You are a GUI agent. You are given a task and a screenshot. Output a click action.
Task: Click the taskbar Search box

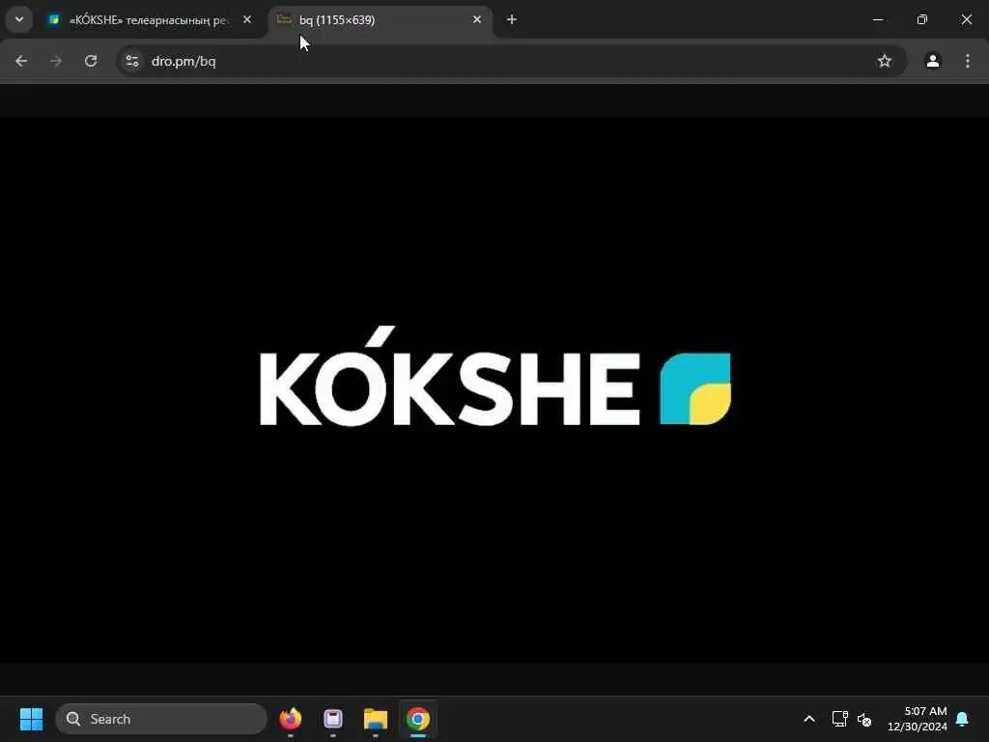pyautogui.click(x=161, y=719)
